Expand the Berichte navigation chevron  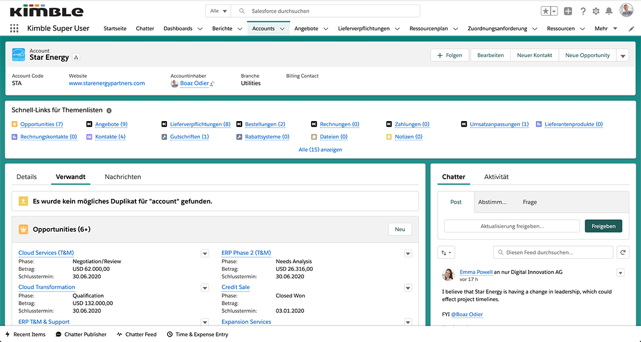[x=240, y=29]
